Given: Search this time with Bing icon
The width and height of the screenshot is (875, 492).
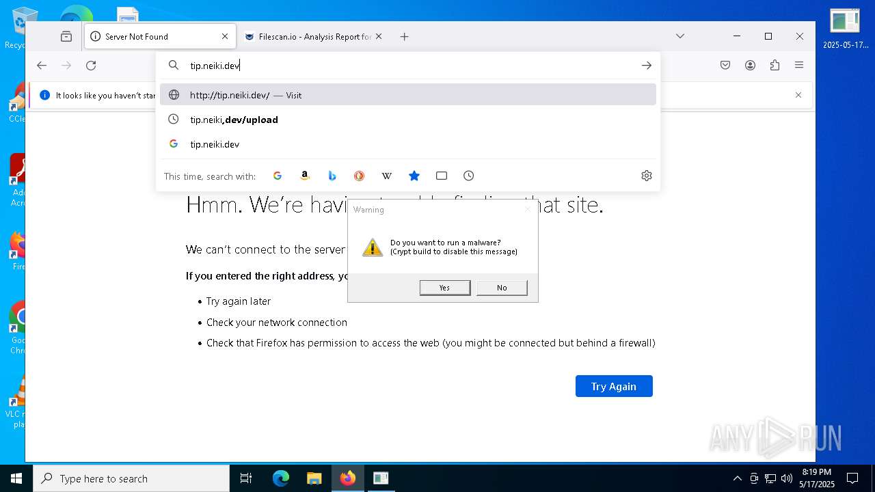Looking at the screenshot, I should (332, 176).
